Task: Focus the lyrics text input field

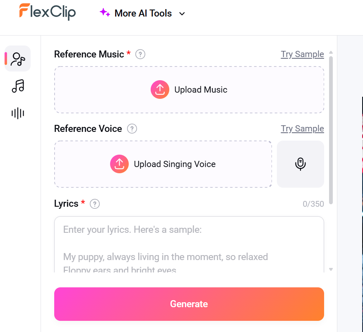Action: [189, 244]
